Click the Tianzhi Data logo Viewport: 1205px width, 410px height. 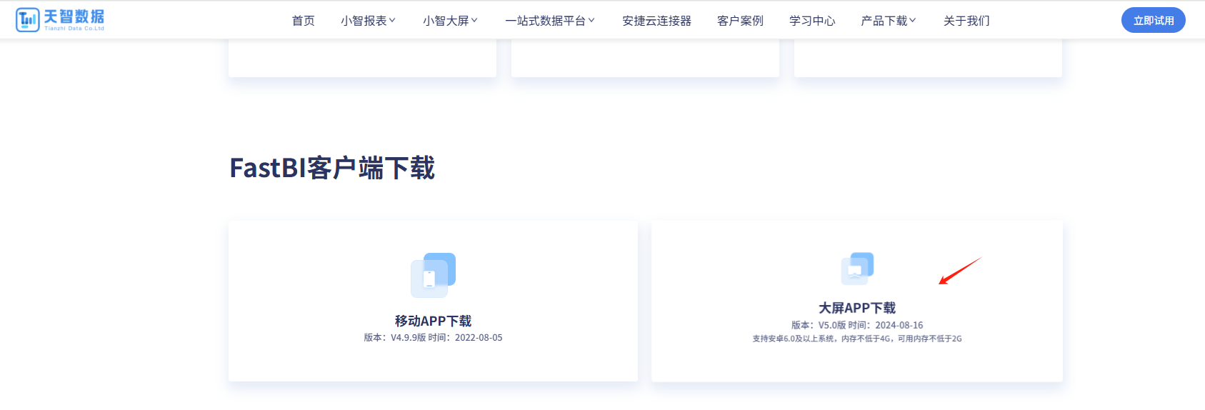click(x=60, y=20)
